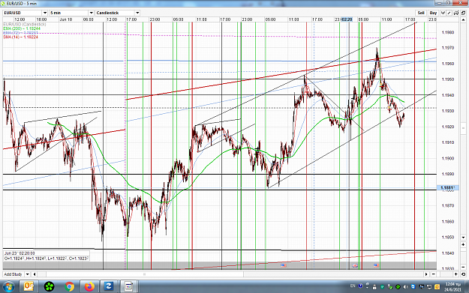Click the green shield tray icon
This screenshot has width=469, height=293.
pyautogui.click(x=382, y=287)
